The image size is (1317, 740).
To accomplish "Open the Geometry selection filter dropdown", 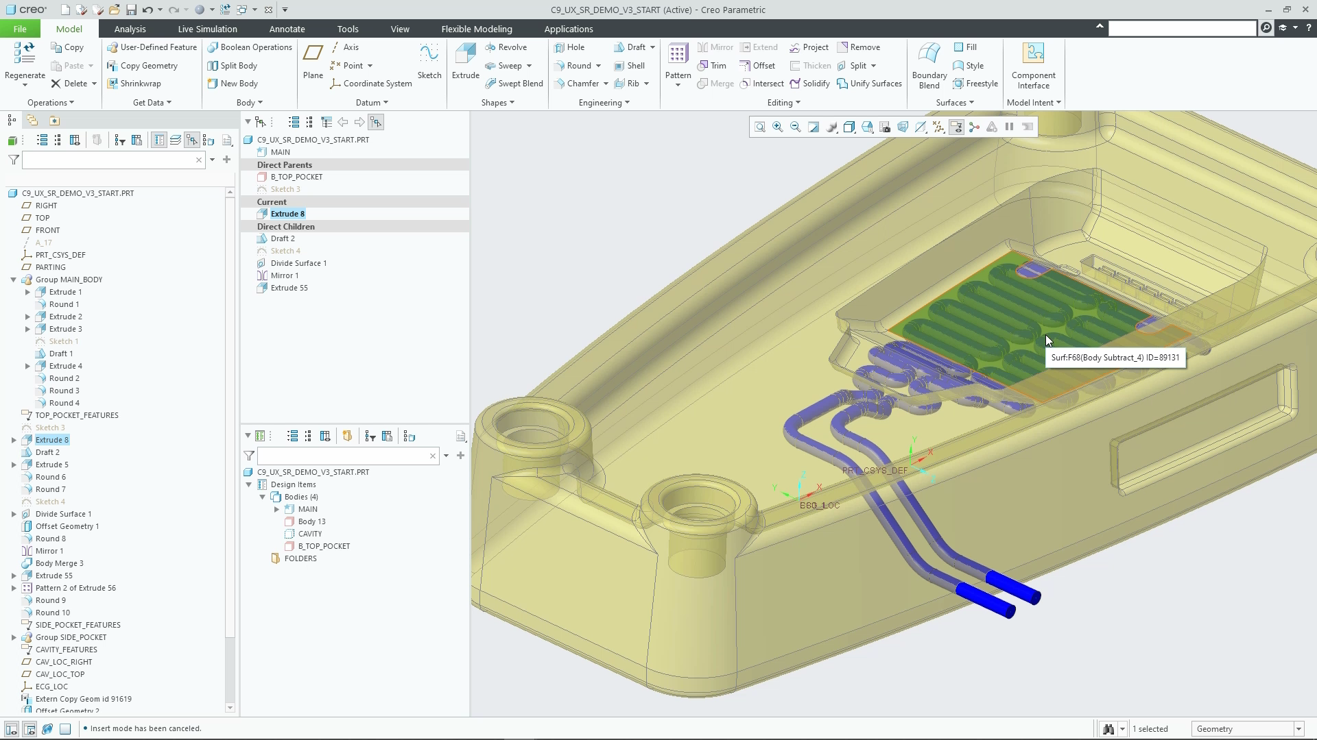I will pos(1298,729).
